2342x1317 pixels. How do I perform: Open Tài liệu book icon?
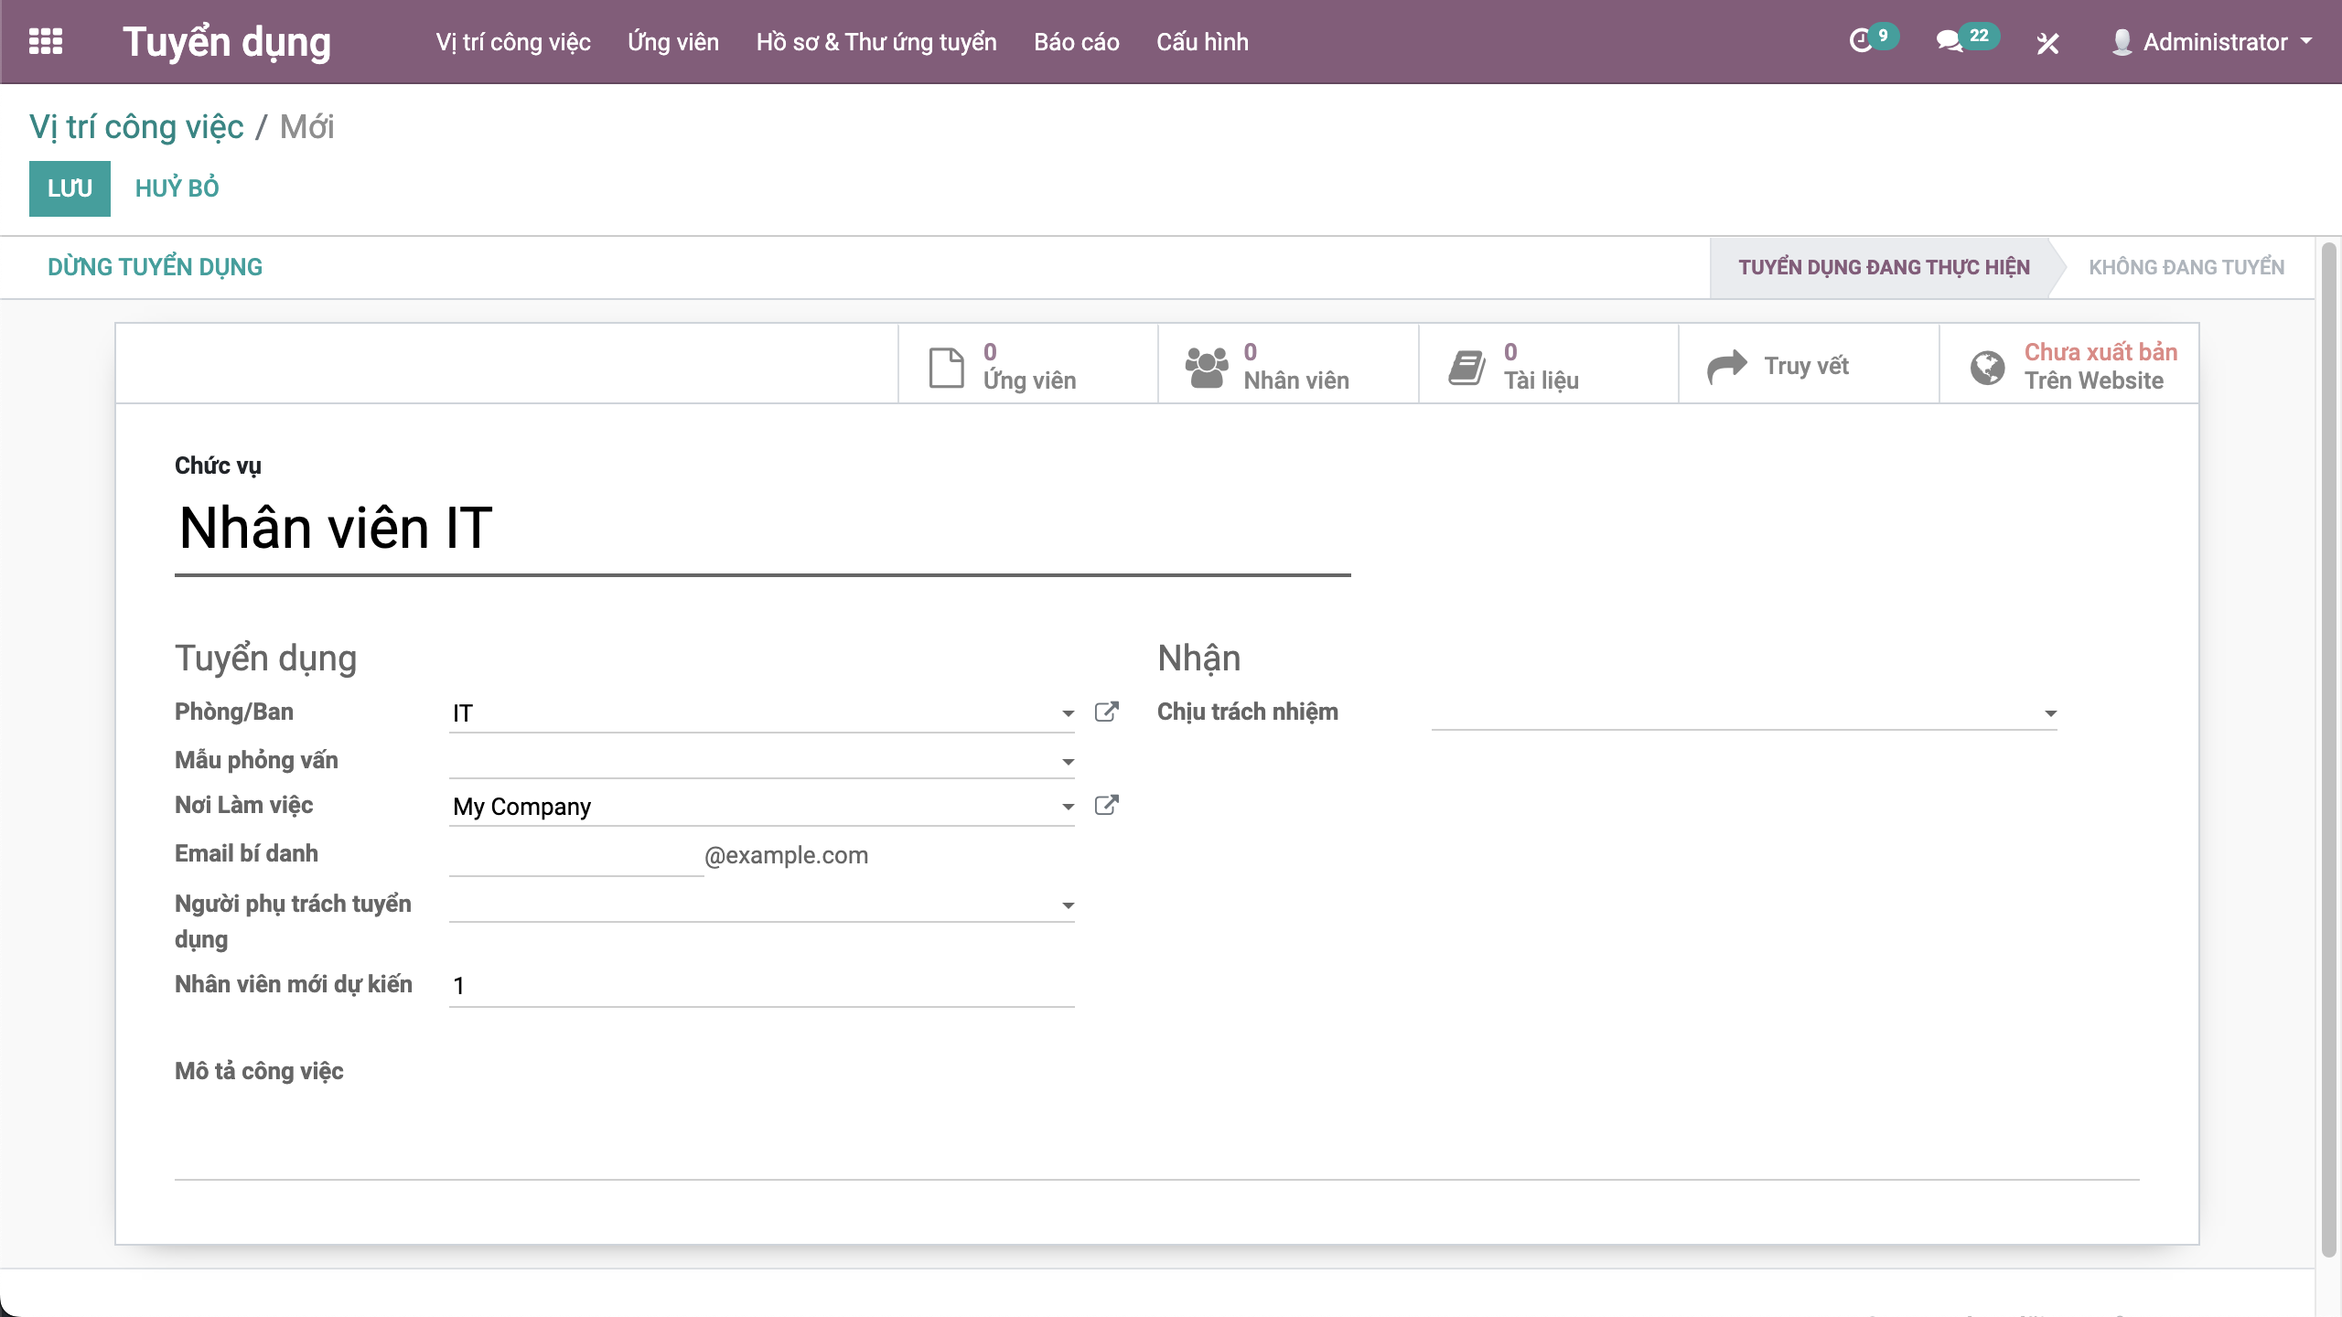(1466, 367)
